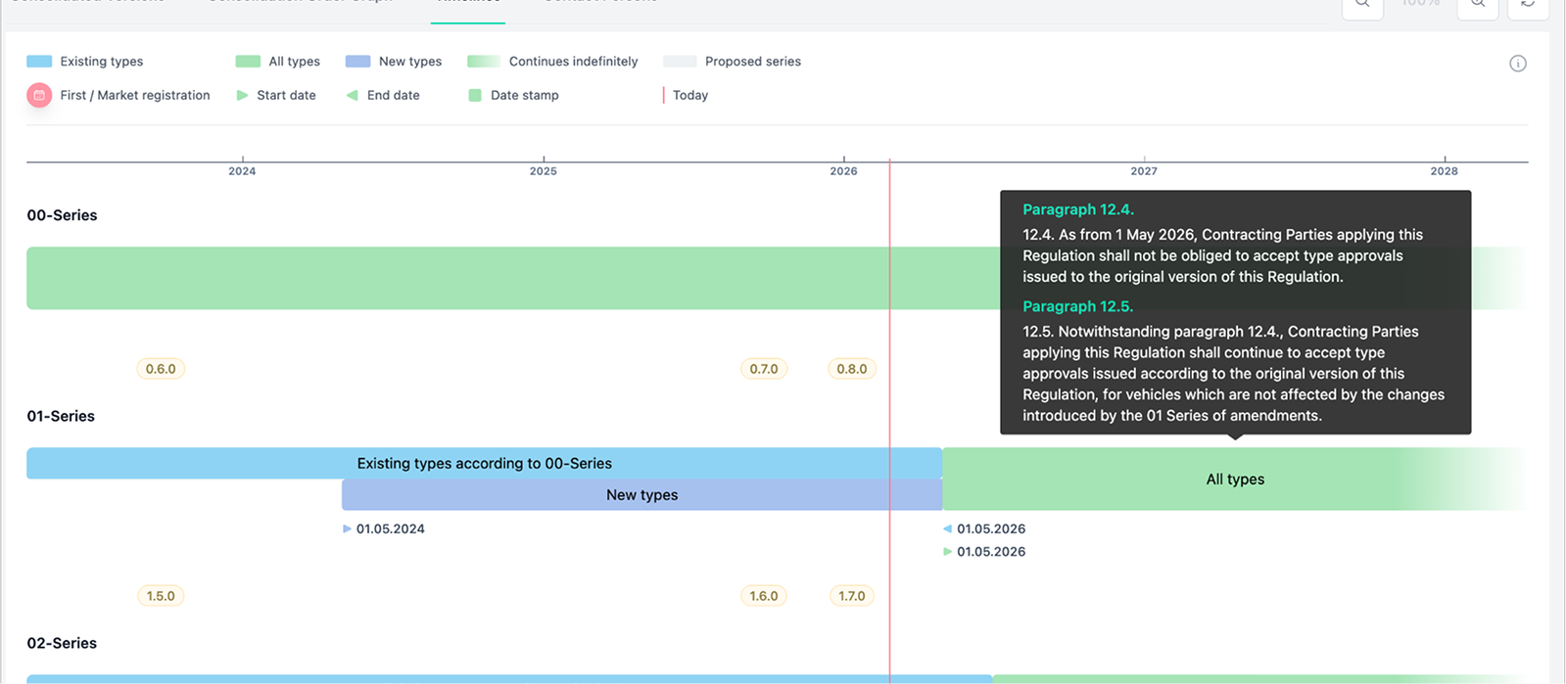Open version badge 1.7.0
The image size is (1566, 684).
click(852, 596)
